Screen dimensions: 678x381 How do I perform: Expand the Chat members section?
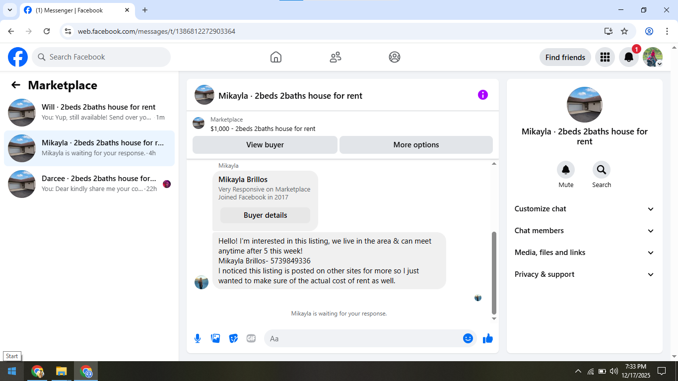click(585, 231)
